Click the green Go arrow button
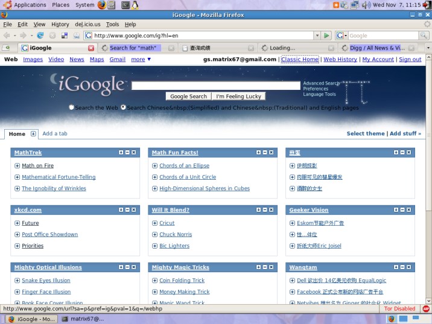This screenshot has height=324, width=432. [326, 35]
